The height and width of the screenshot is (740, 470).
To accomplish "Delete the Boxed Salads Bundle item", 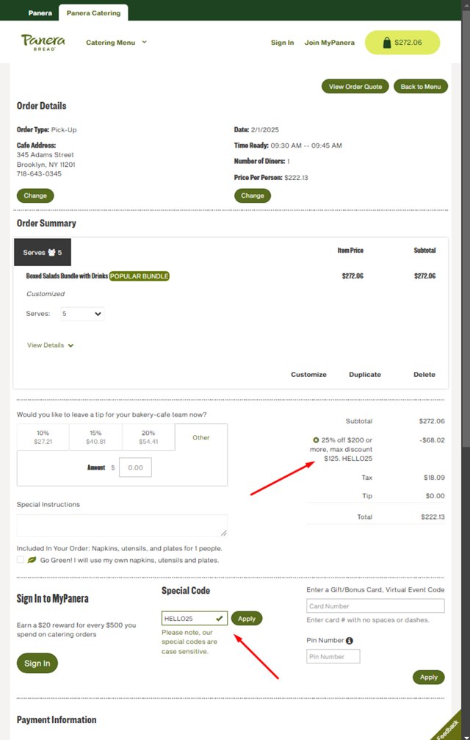I will [424, 375].
